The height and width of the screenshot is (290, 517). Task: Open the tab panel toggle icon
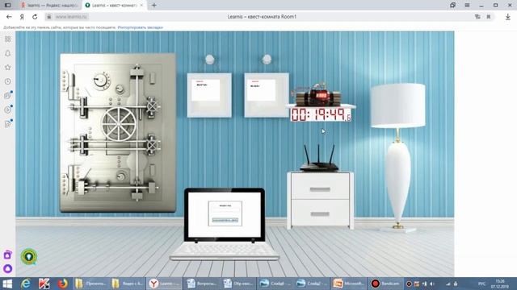(8, 6)
